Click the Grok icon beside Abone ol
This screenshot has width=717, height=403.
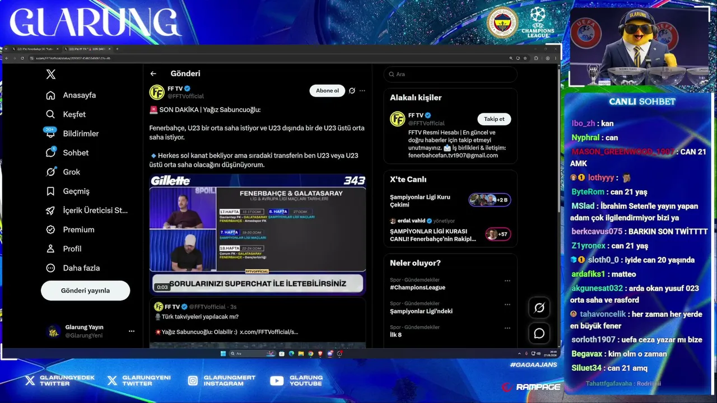[x=352, y=91]
